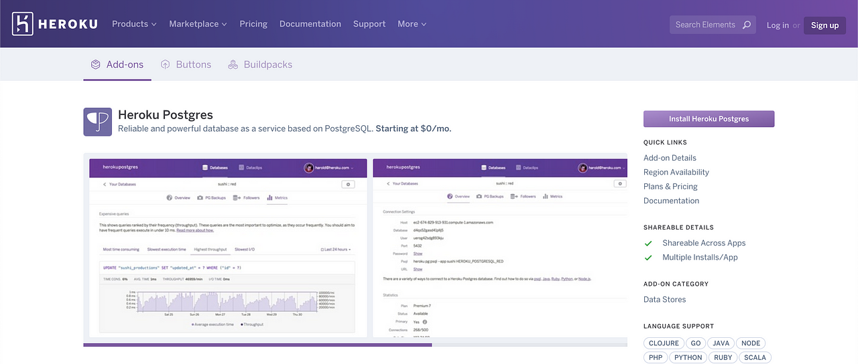
Task: Click the Search Elements field
Action: point(713,25)
